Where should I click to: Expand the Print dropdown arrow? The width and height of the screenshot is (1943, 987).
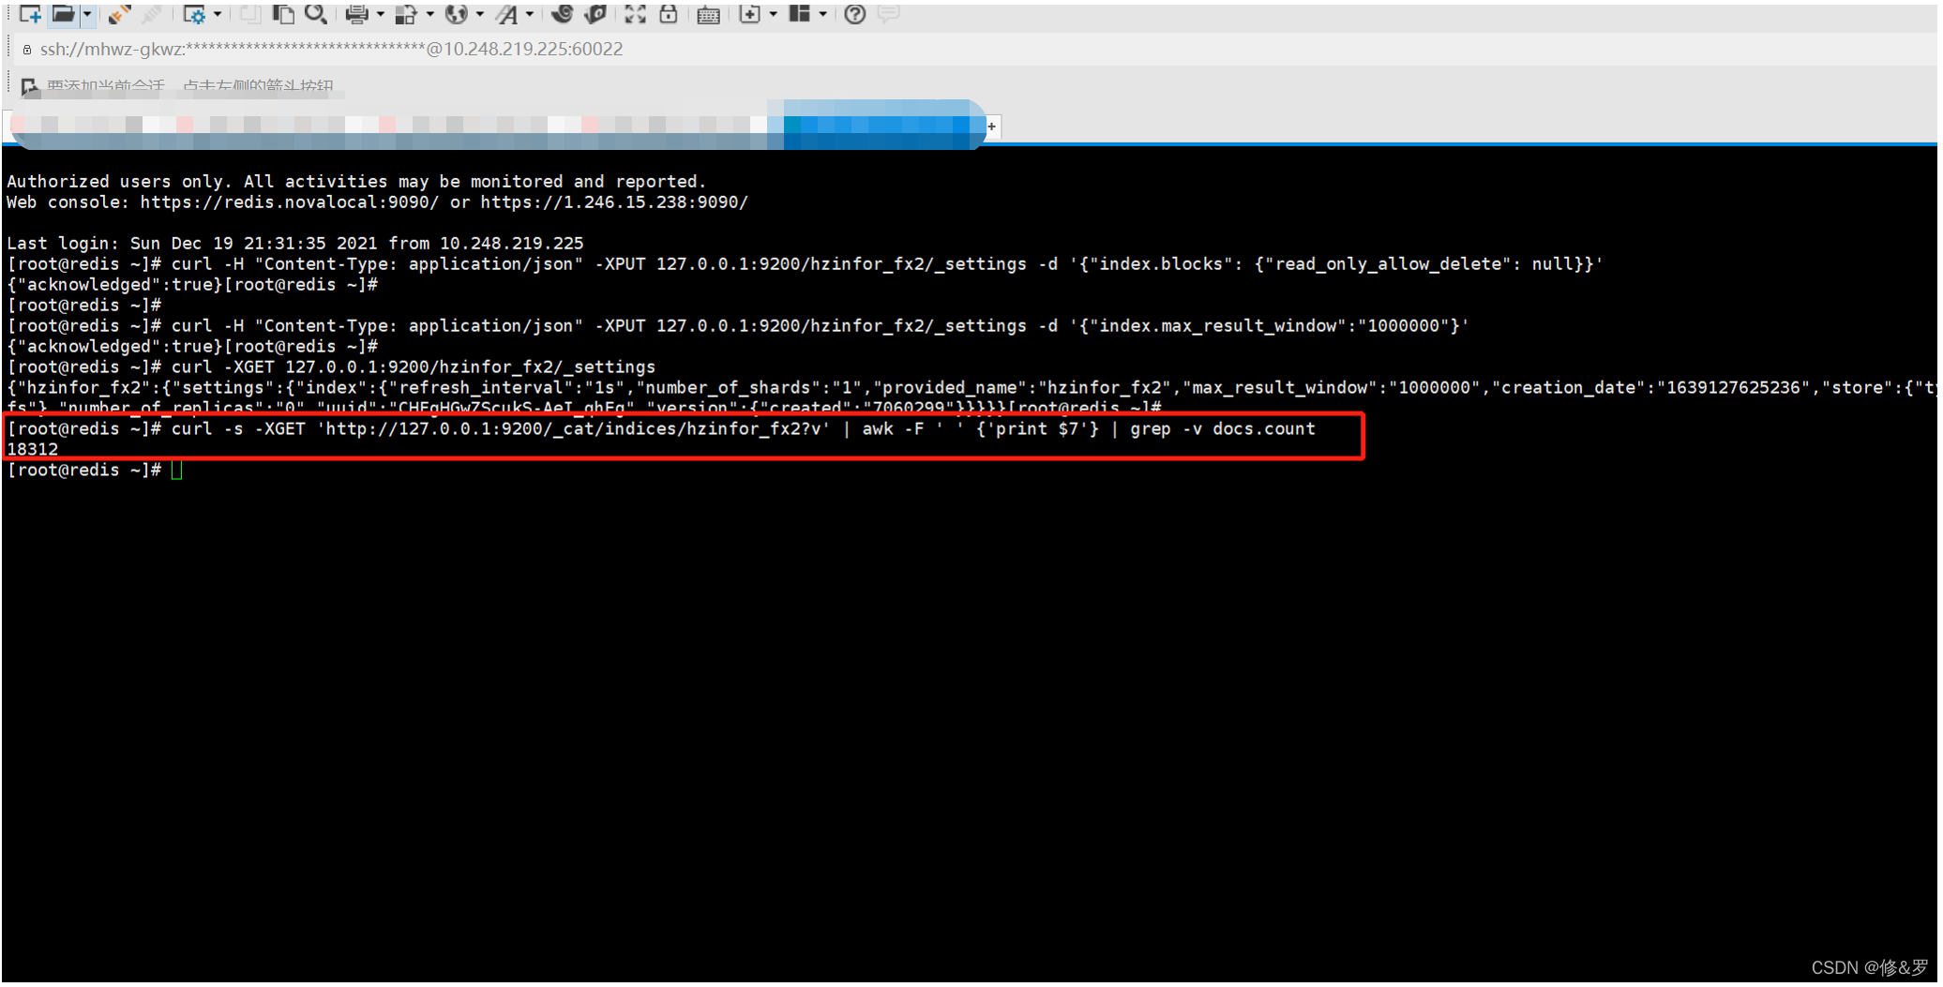point(380,14)
